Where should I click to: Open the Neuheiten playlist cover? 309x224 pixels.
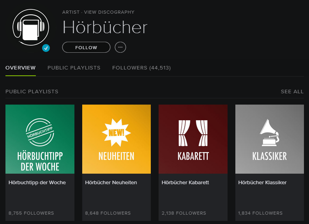click(117, 139)
